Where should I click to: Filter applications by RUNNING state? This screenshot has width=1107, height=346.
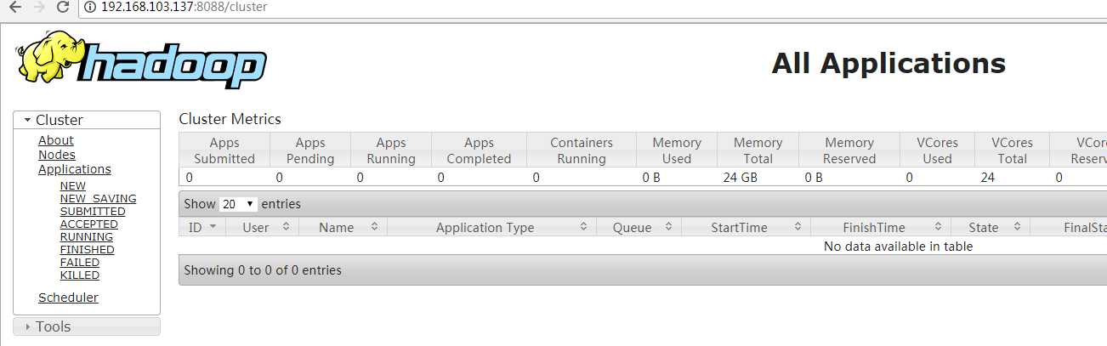coord(87,237)
